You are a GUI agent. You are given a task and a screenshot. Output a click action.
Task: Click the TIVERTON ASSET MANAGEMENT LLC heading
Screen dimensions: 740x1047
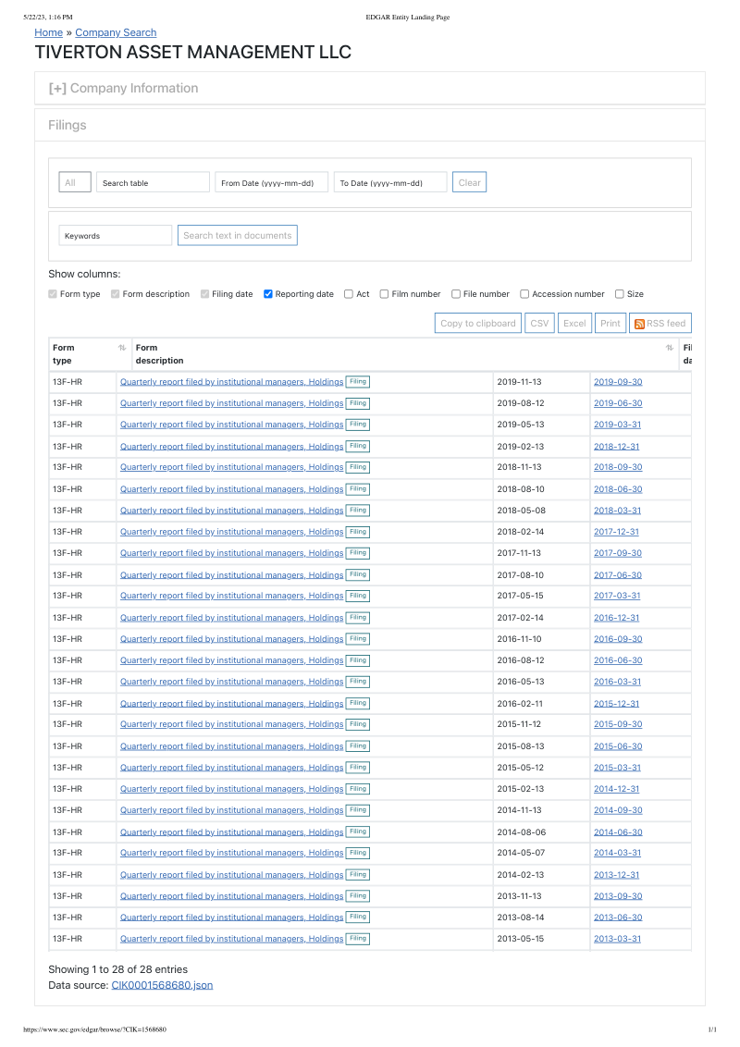click(193, 52)
